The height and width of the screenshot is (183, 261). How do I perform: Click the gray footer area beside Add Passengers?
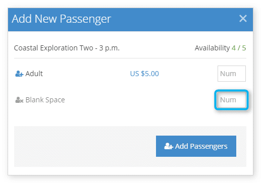point(84,146)
